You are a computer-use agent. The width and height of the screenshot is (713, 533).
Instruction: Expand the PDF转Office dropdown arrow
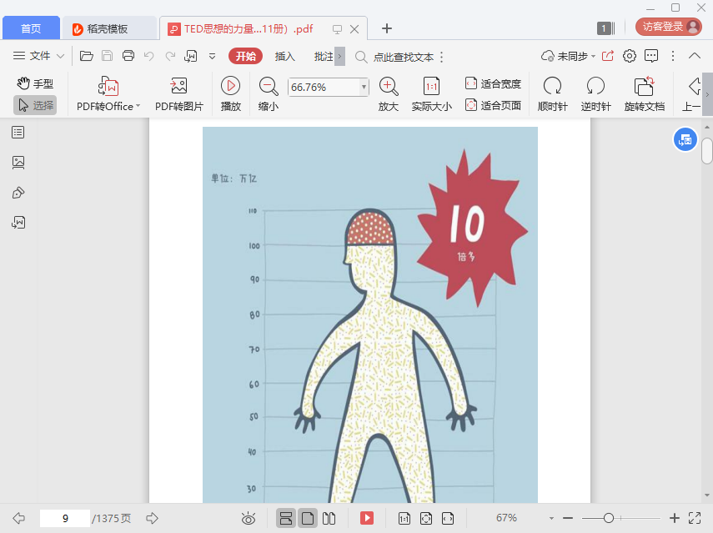coord(138,107)
